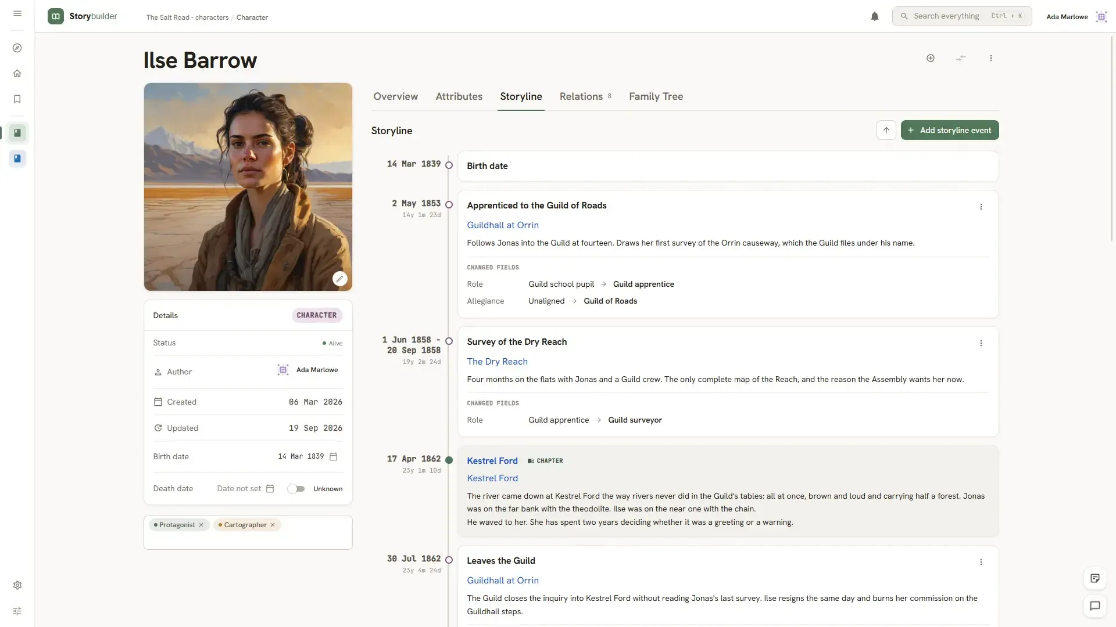Click the Guild of Roads allegiance value

[610, 301]
